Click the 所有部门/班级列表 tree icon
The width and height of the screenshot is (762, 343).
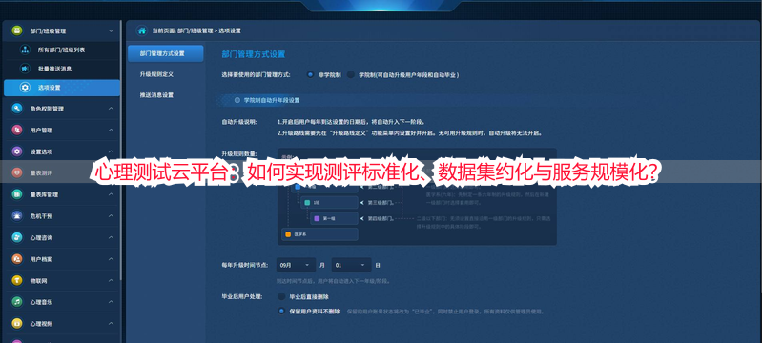(x=24, y=50)
